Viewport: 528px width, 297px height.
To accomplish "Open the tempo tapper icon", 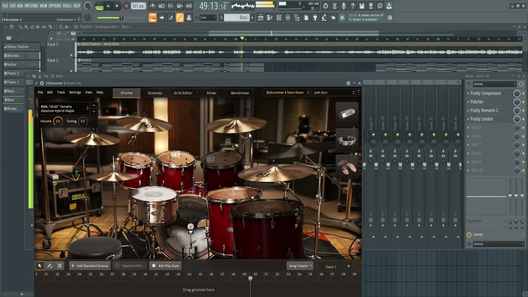I will pos(324,18).
